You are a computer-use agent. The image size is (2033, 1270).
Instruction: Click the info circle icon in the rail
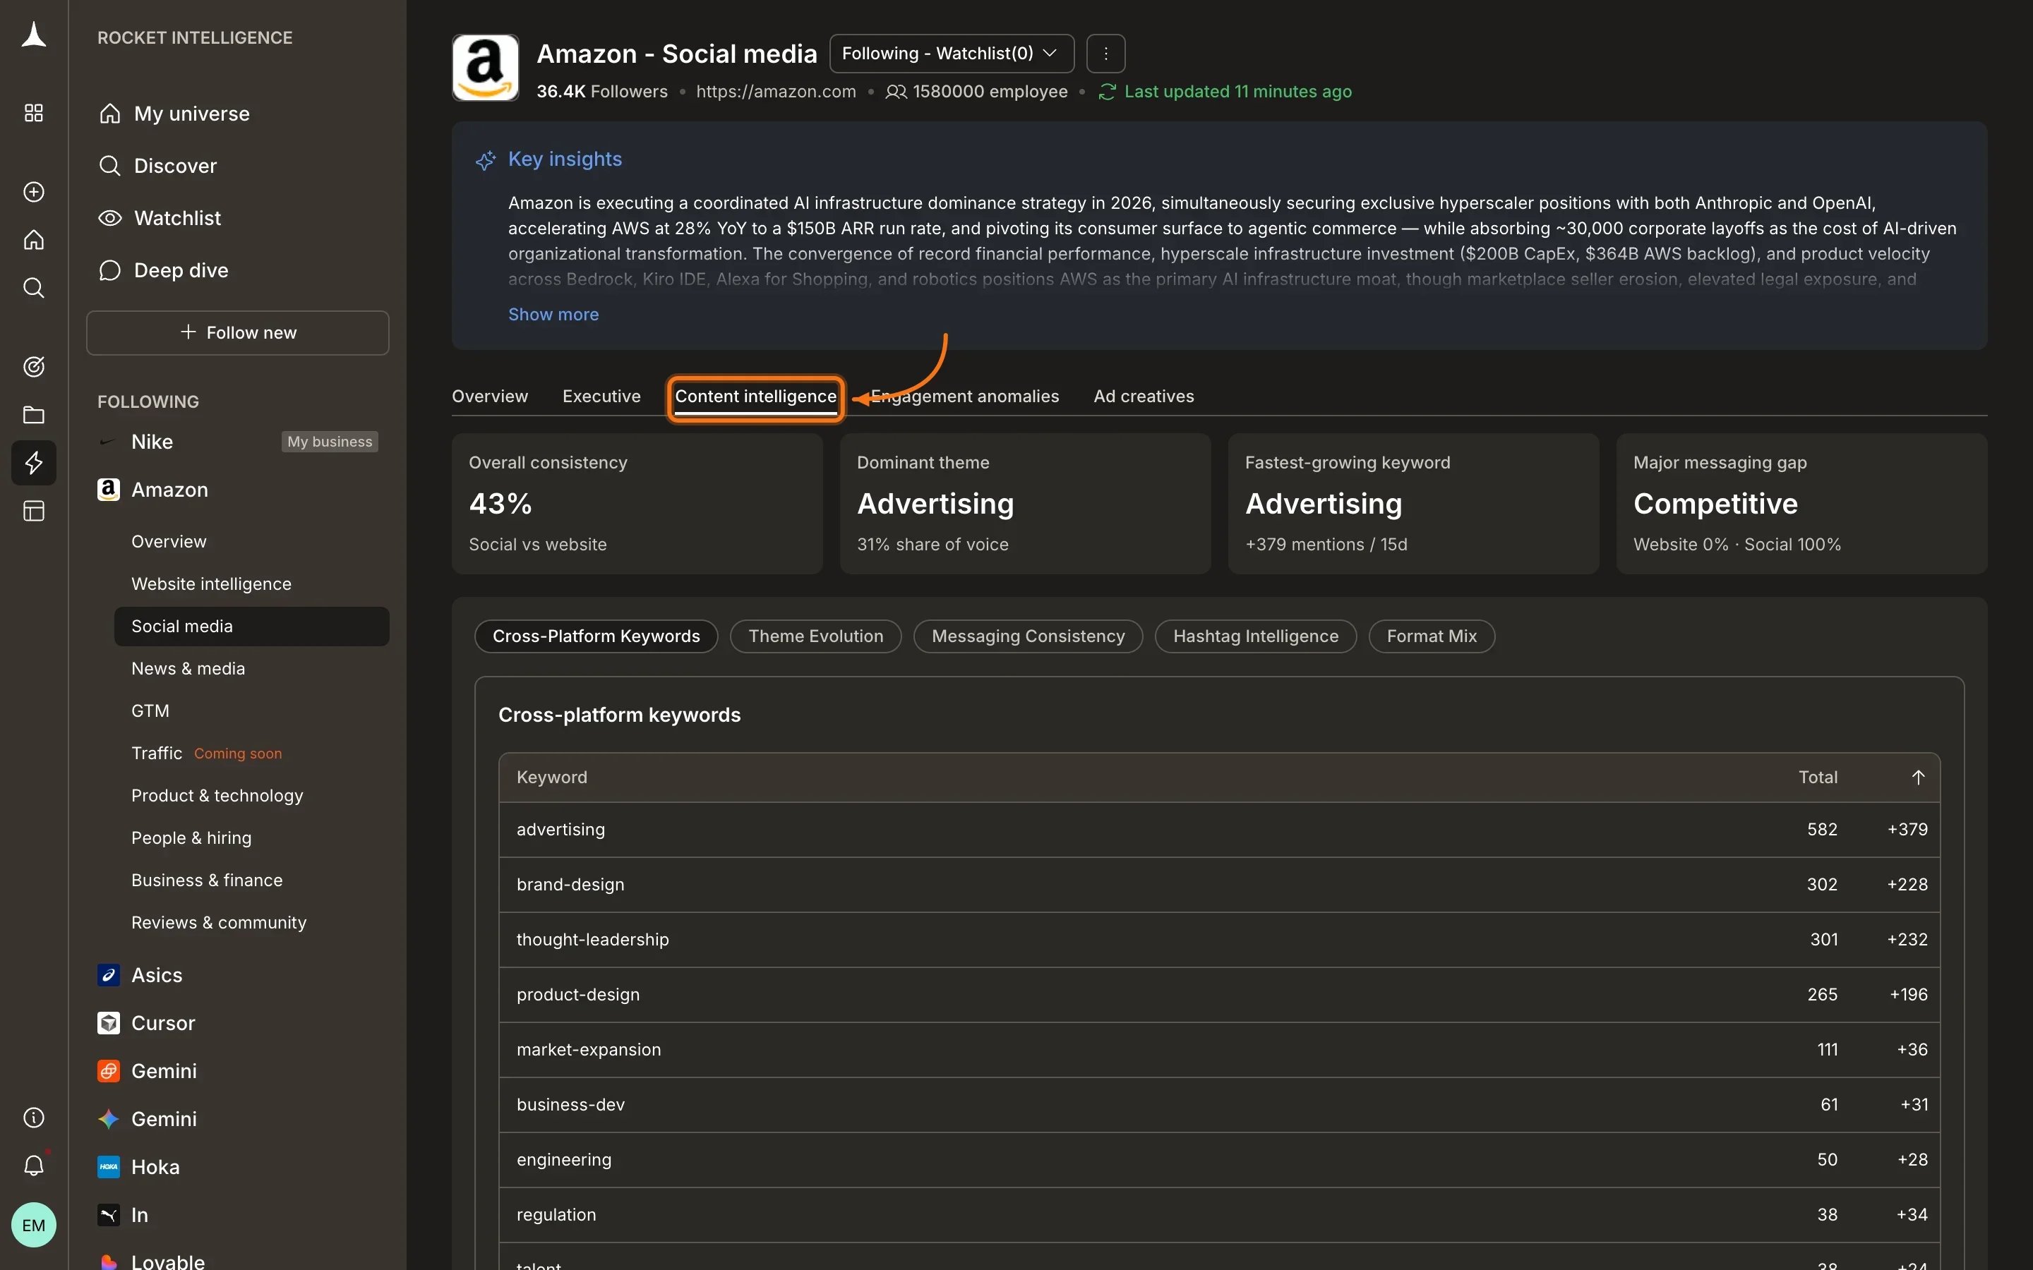[x=34, y=1117]
